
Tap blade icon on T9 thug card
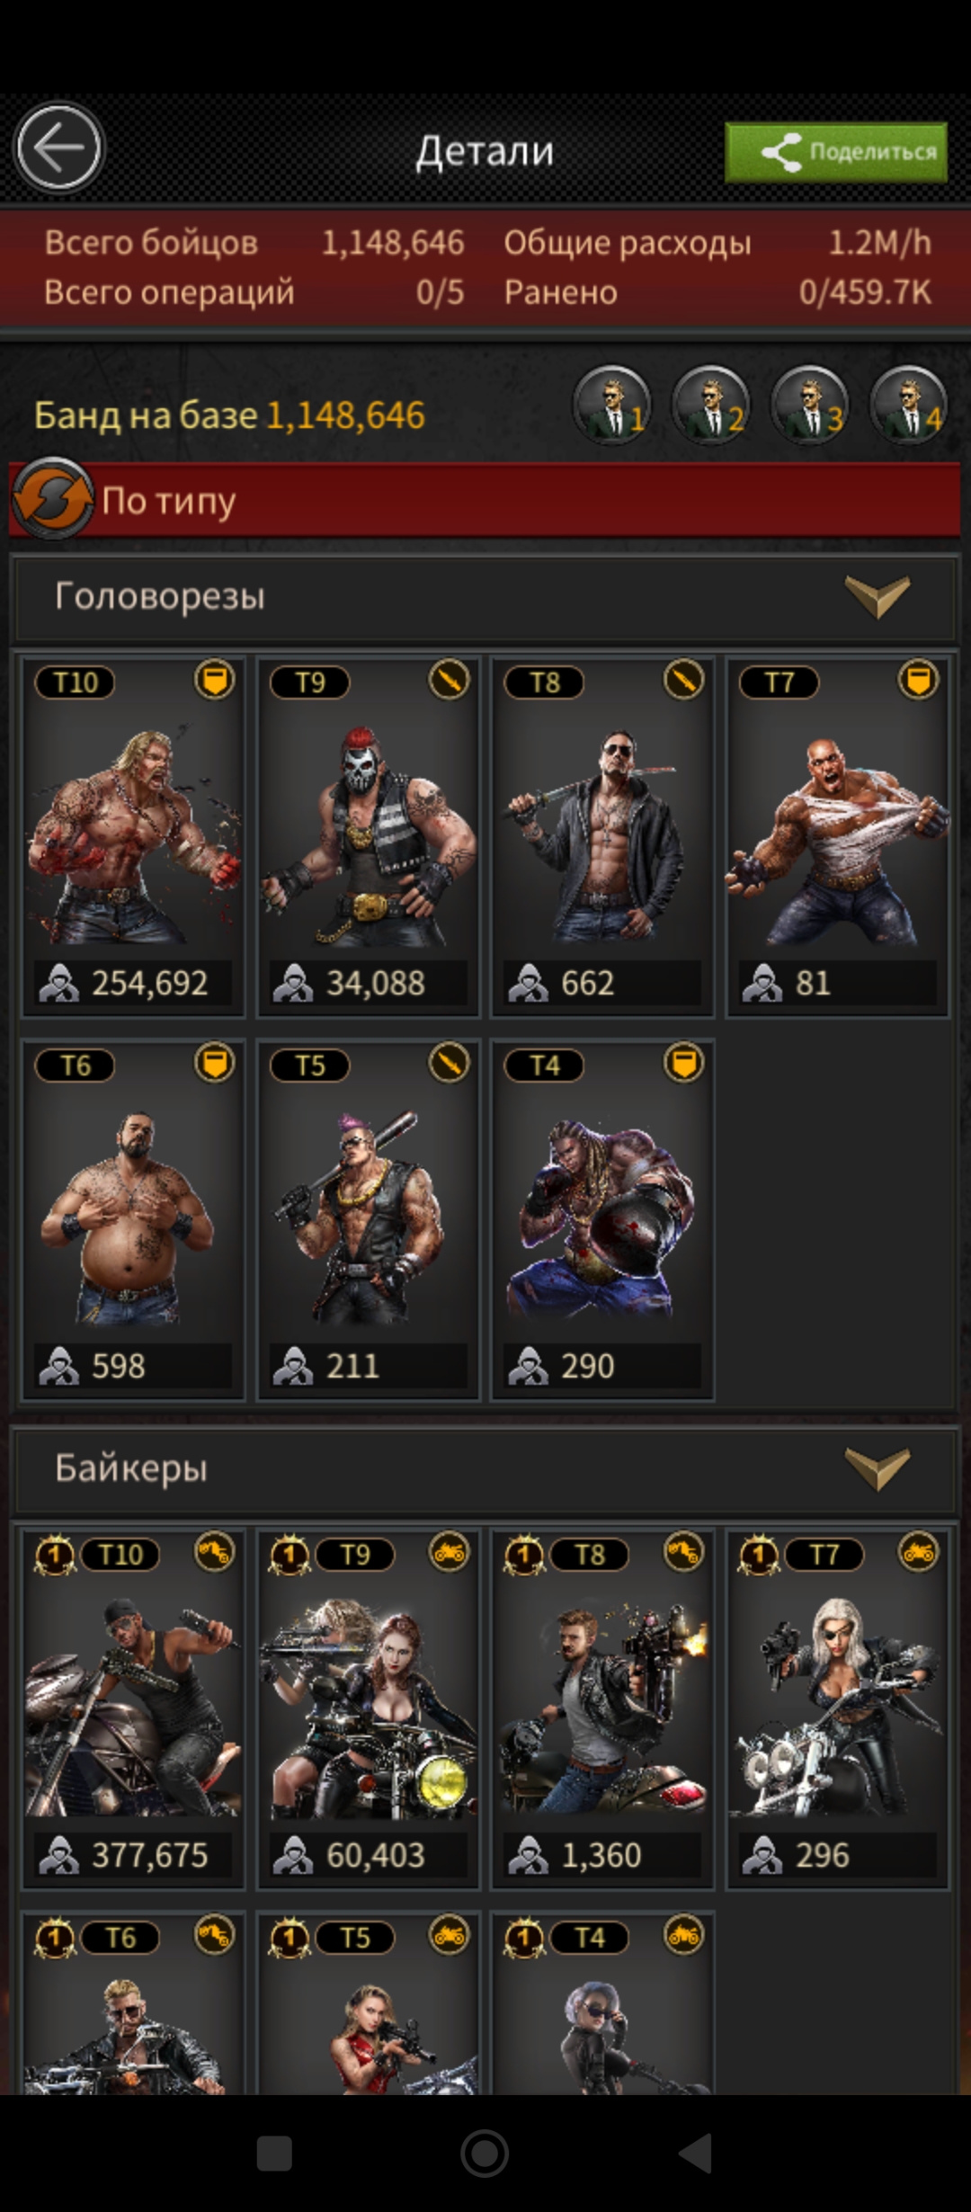[450, 680]
